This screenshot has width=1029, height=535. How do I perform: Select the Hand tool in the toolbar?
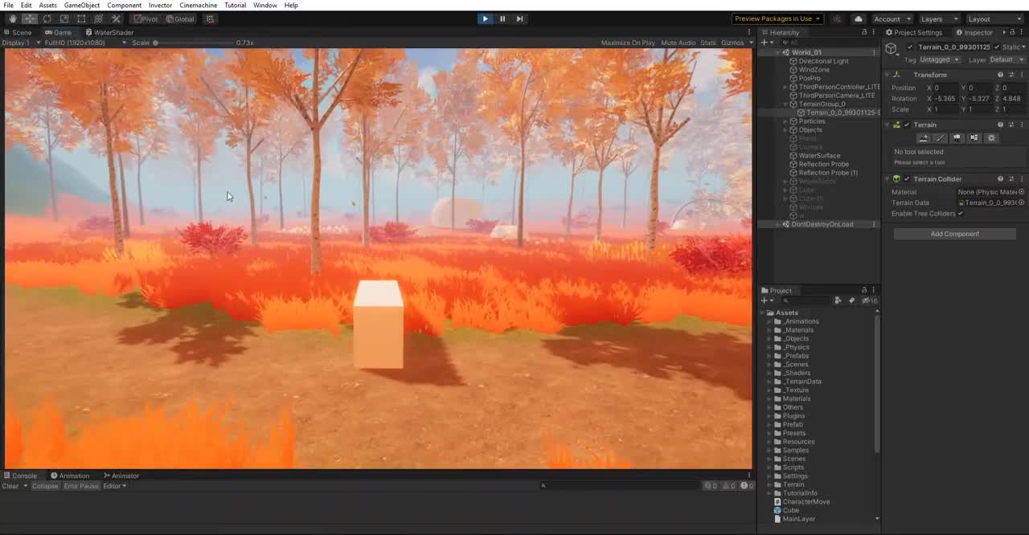point(13,19)
